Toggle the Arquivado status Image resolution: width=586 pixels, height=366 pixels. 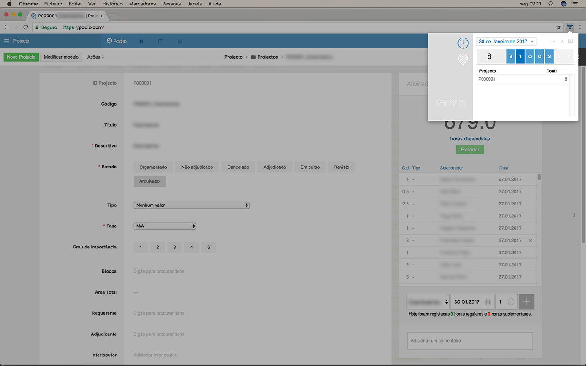tap(150, 181)
